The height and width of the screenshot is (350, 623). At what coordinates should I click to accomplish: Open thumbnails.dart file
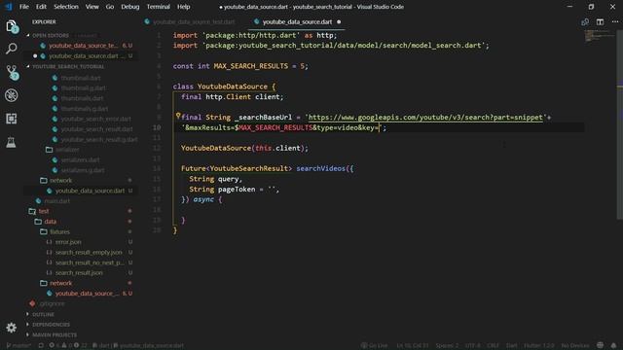click(82, 98)
